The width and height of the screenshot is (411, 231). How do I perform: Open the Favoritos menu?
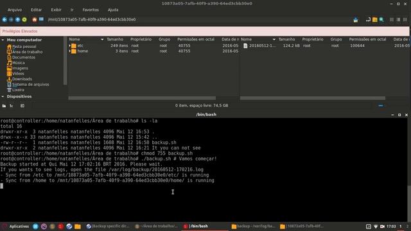[x=91, y=10]
